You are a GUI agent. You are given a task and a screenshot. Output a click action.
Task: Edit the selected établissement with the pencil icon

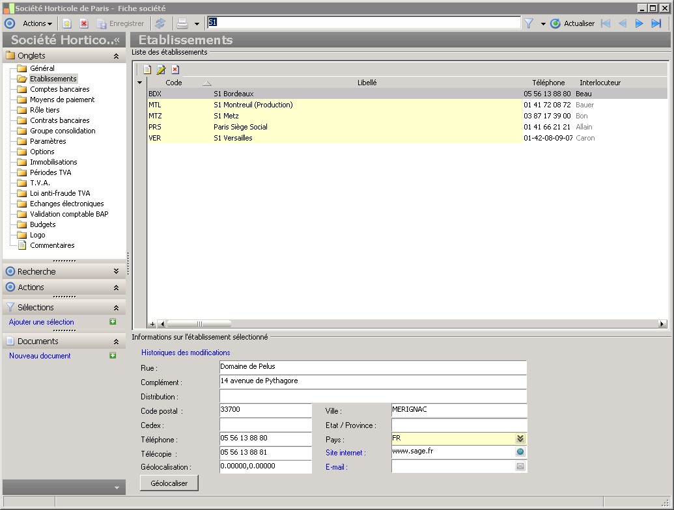[x=161, y=70]
